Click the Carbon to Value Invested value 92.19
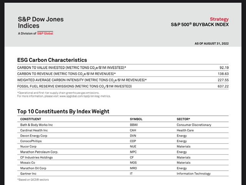Viewport: 246px width, 185px height. tap(224, 67)
